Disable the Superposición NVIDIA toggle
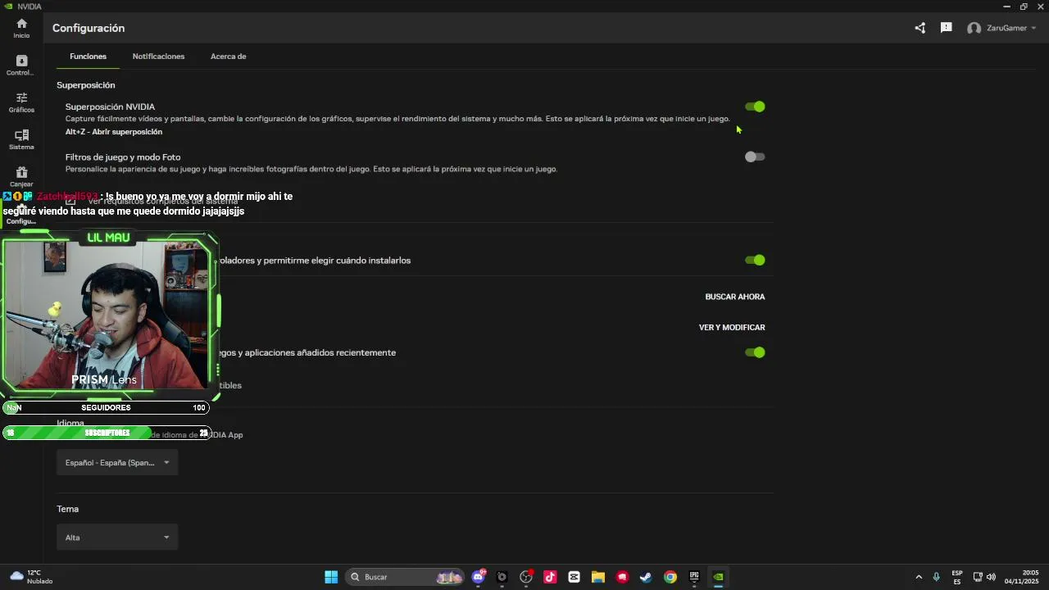 pyautogui.click(x=755, y=107)
